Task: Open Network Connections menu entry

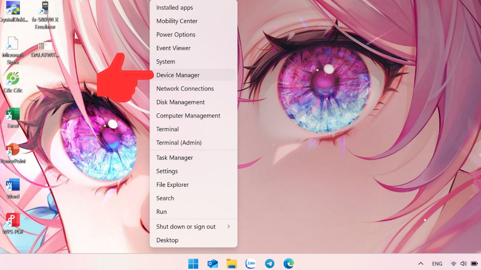Action: coord(194,88)
